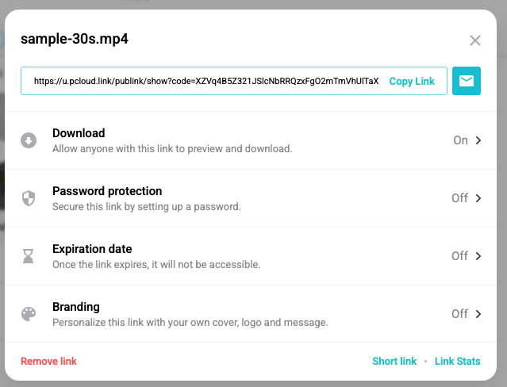
Task: Toggle Expiration date Off status
Action: coord(460,256)
